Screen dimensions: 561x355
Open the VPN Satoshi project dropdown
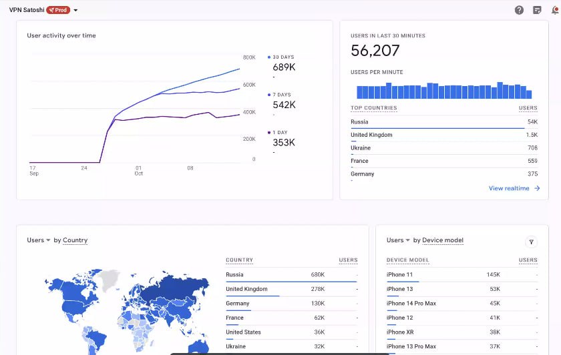tap(75, 11)
